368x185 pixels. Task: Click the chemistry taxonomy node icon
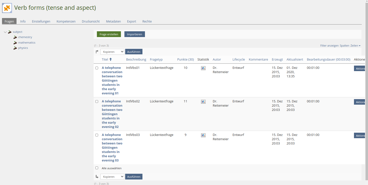pyautogui.click(x=15, y=37)
